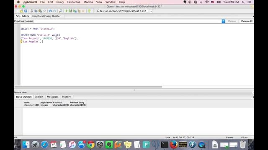Image resolution: width=268 pixels, height=150 pixels.
Task: Click the Explain query icon
Action: click(79, 11)
